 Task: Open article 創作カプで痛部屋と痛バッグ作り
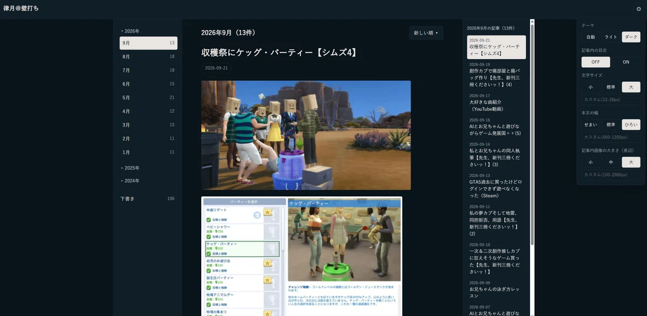tap(496, 74)
